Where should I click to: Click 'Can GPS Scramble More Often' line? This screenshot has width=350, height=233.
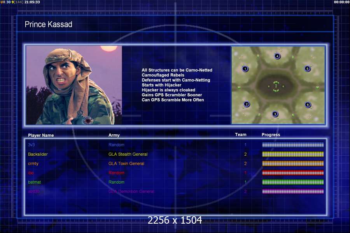[173, 100]
